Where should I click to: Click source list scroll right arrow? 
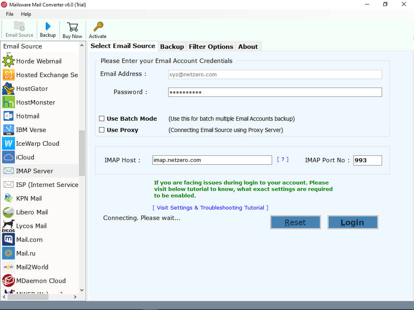point(75,297)
